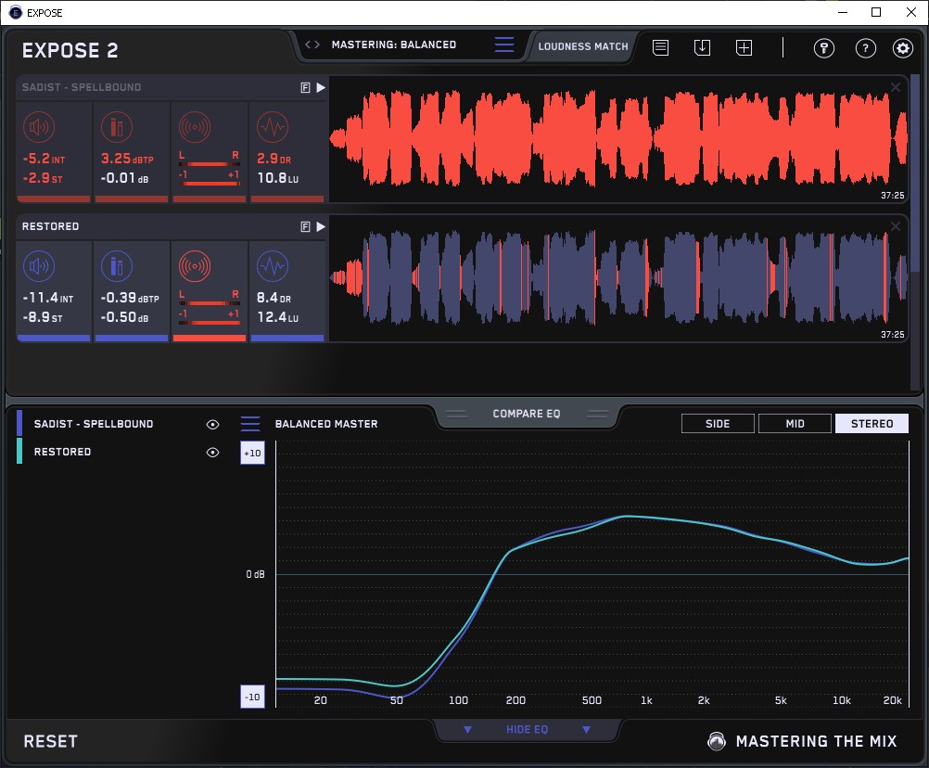This screenshot has height=768, width=929.
Task: Collapse the EQ panel with Hide EQ
Action: (527, 730)
